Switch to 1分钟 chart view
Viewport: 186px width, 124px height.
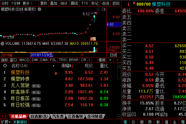(16, 3)
